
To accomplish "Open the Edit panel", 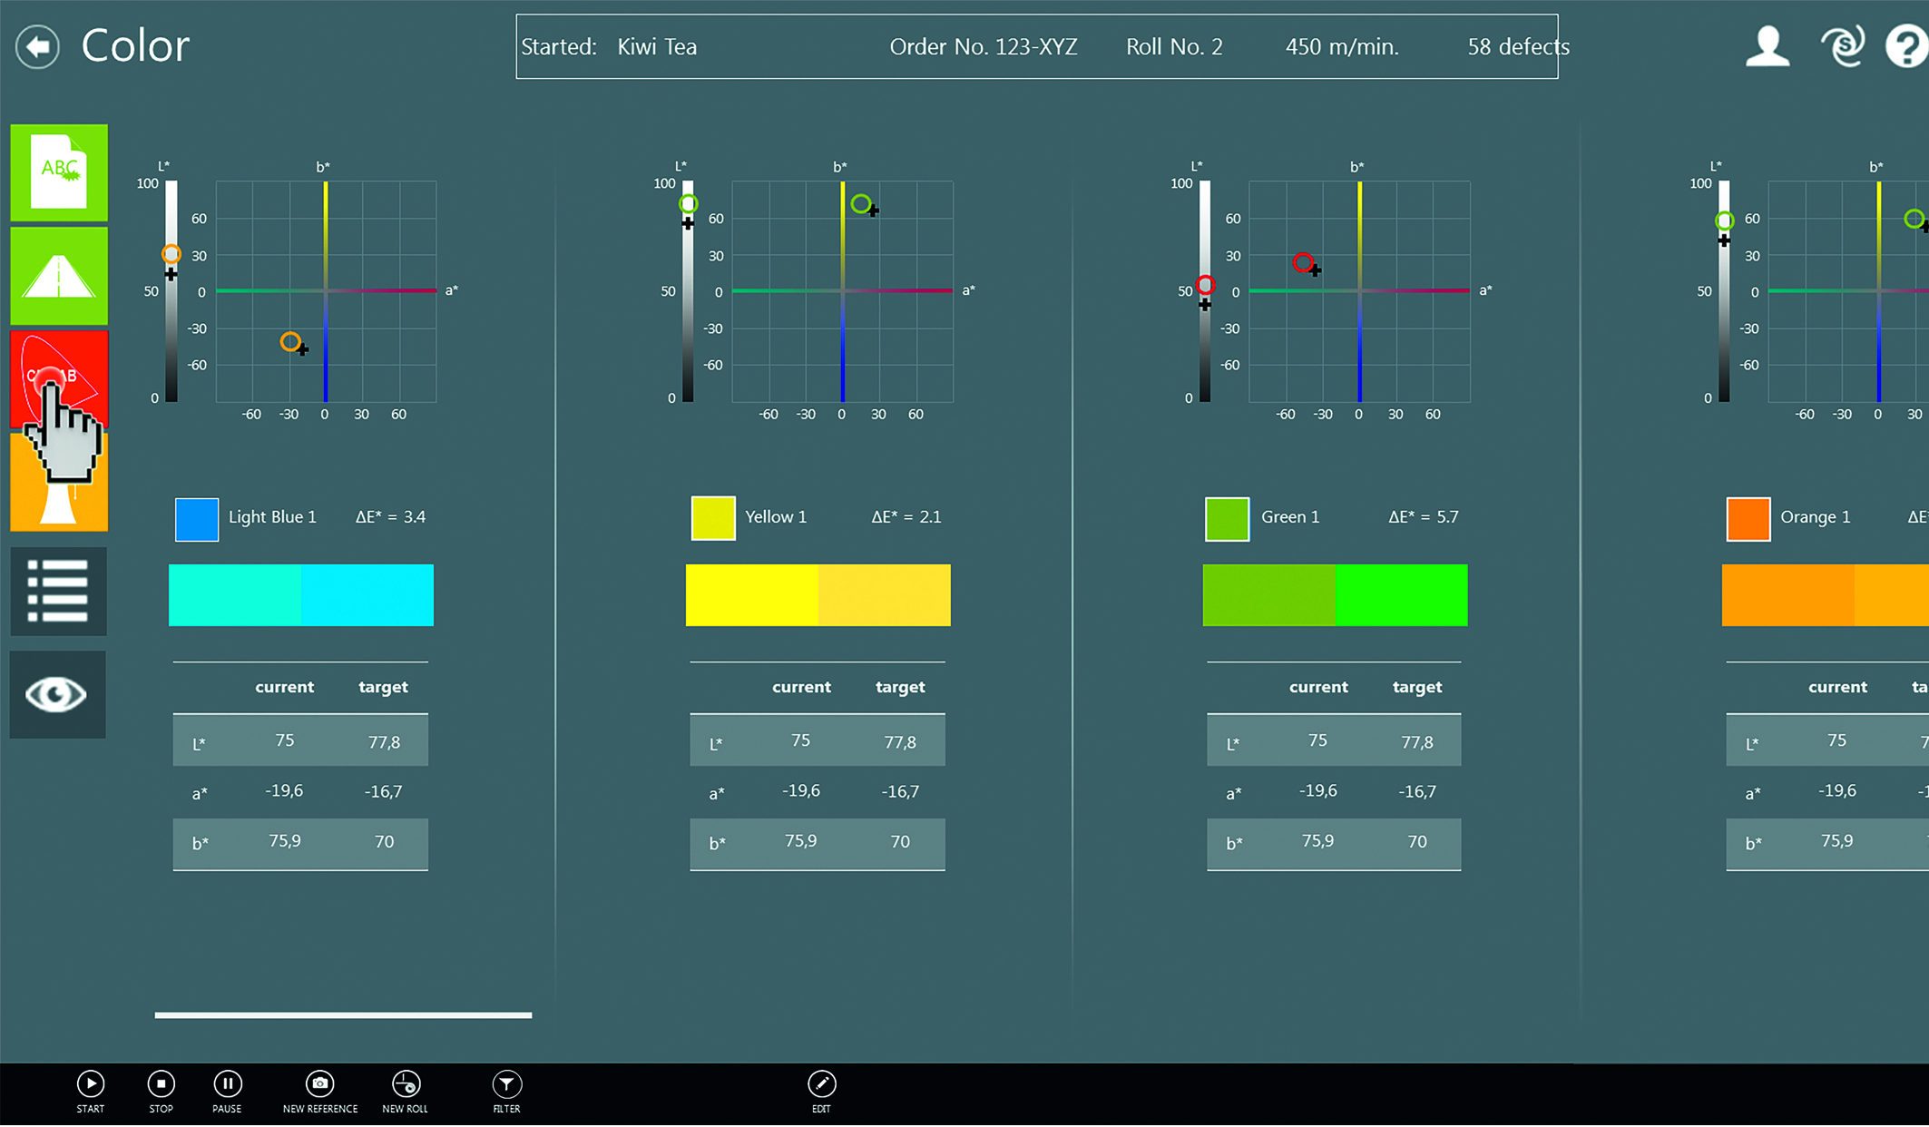I will click(x=821, y=1083).
